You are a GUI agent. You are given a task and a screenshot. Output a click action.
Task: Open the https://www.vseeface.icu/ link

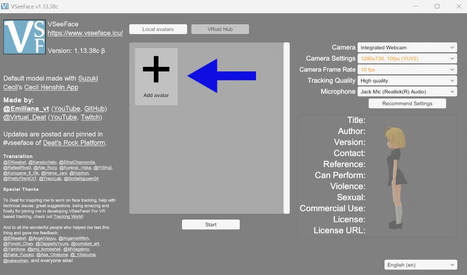(x=85, y=33)
